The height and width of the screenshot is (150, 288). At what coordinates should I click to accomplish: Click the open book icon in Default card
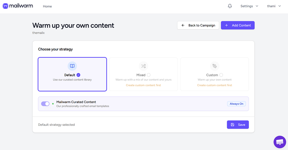pos(72,66)
